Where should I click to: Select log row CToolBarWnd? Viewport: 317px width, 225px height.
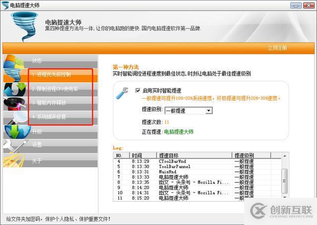click(198, 161)
